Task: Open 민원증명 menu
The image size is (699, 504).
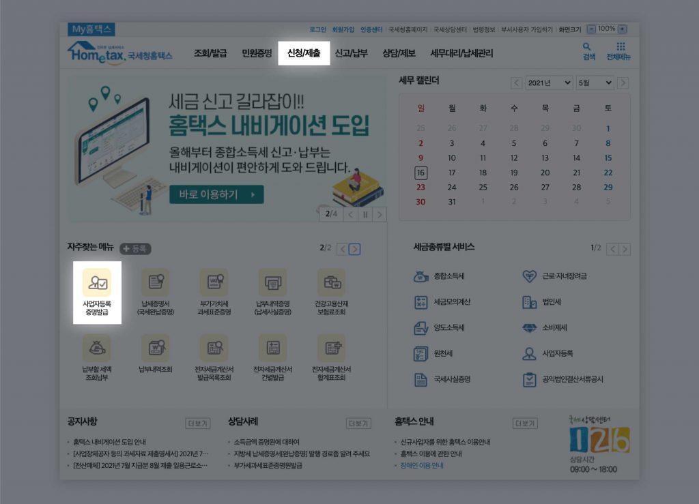Action: (257, 53)
